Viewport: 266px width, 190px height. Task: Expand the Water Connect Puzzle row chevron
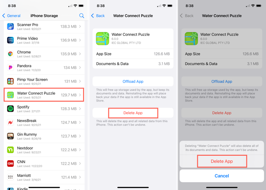click(80, 95)
